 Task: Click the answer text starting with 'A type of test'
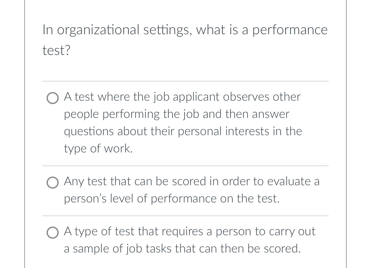[x=189, y=231]
